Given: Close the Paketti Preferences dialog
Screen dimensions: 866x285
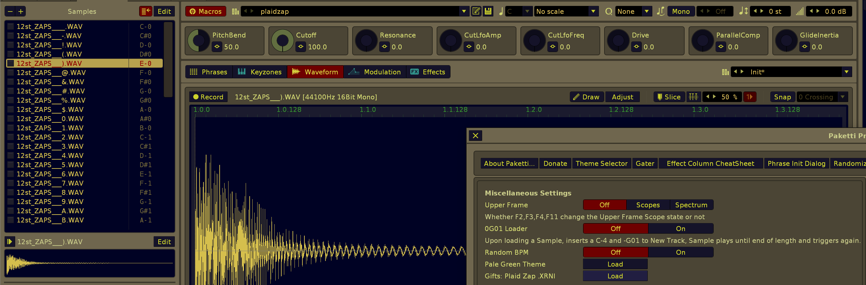Looking at the screenshot, I should (475, 136).
